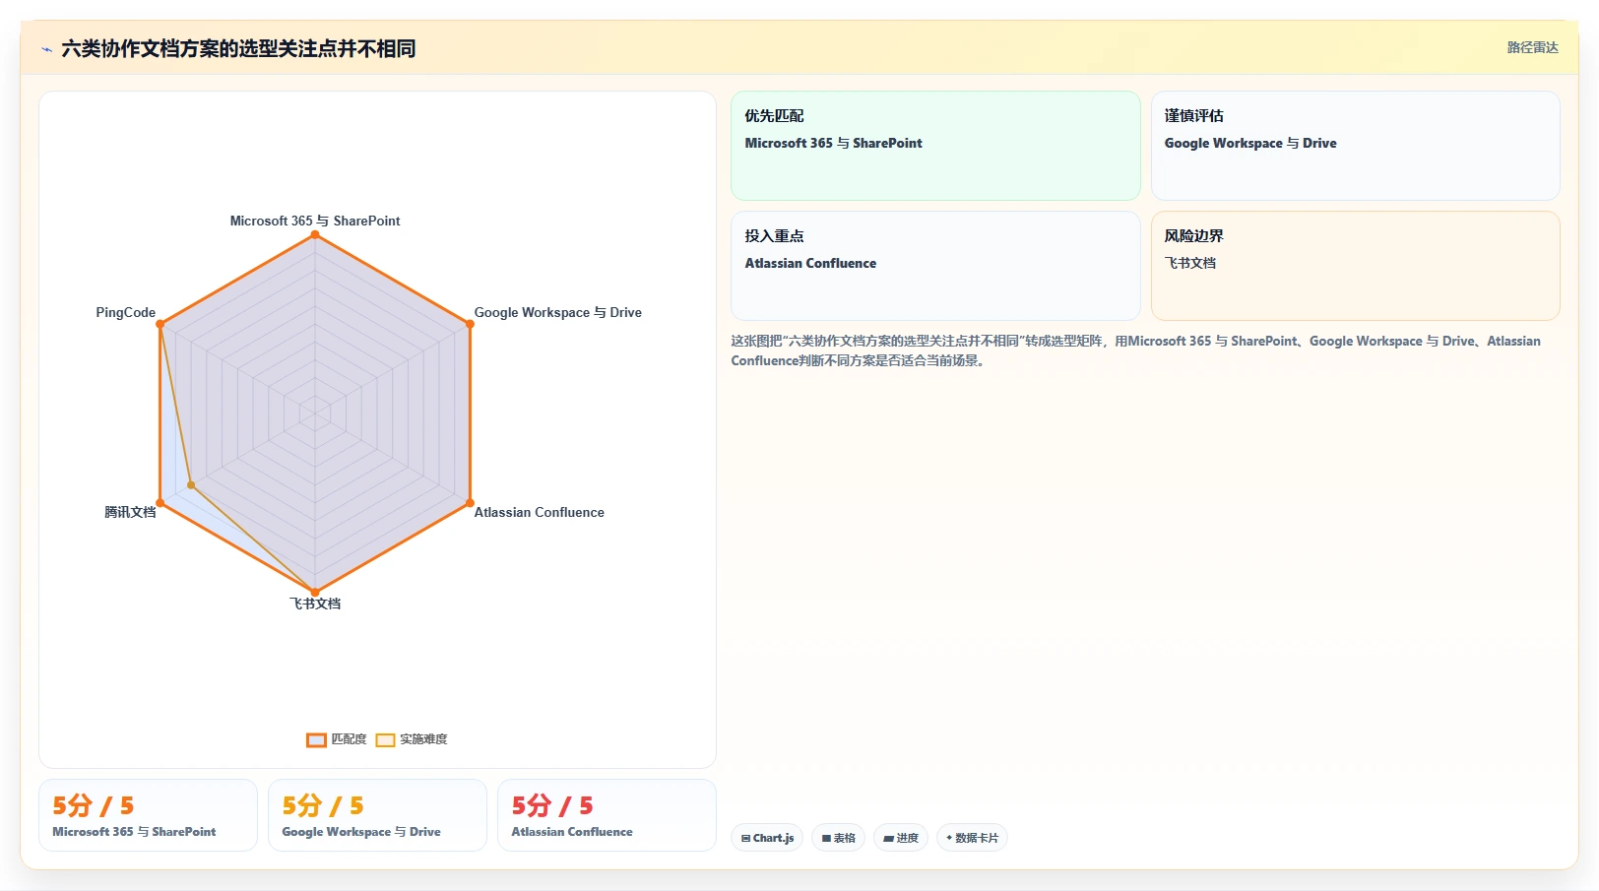Open the 投入重点 card
The height and width of the screenshot is (891, 1599).
(x=935, y=266)
